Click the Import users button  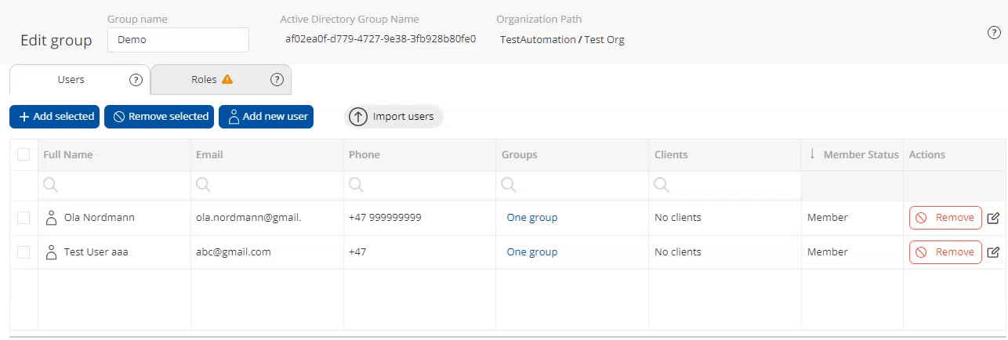(393, 117)
